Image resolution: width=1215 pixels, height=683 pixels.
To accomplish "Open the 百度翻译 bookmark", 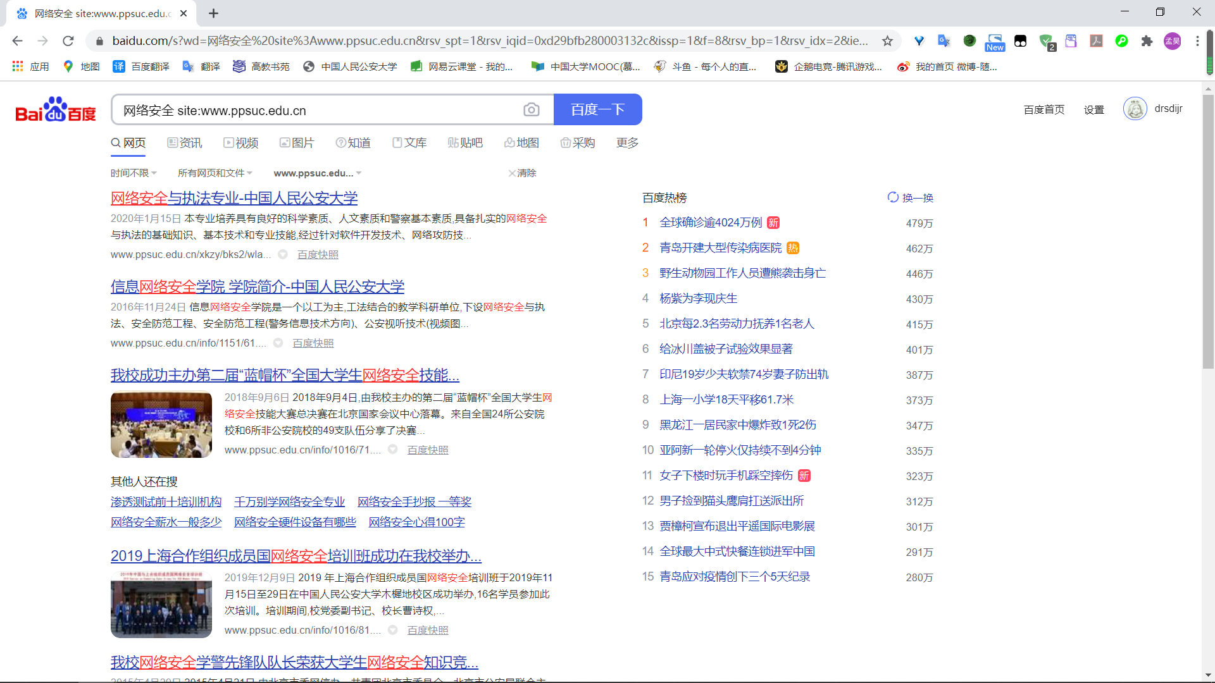I will point(141,66).
